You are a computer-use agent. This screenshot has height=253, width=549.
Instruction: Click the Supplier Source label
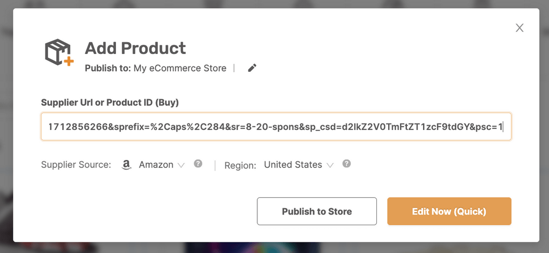tap(76, 165)
